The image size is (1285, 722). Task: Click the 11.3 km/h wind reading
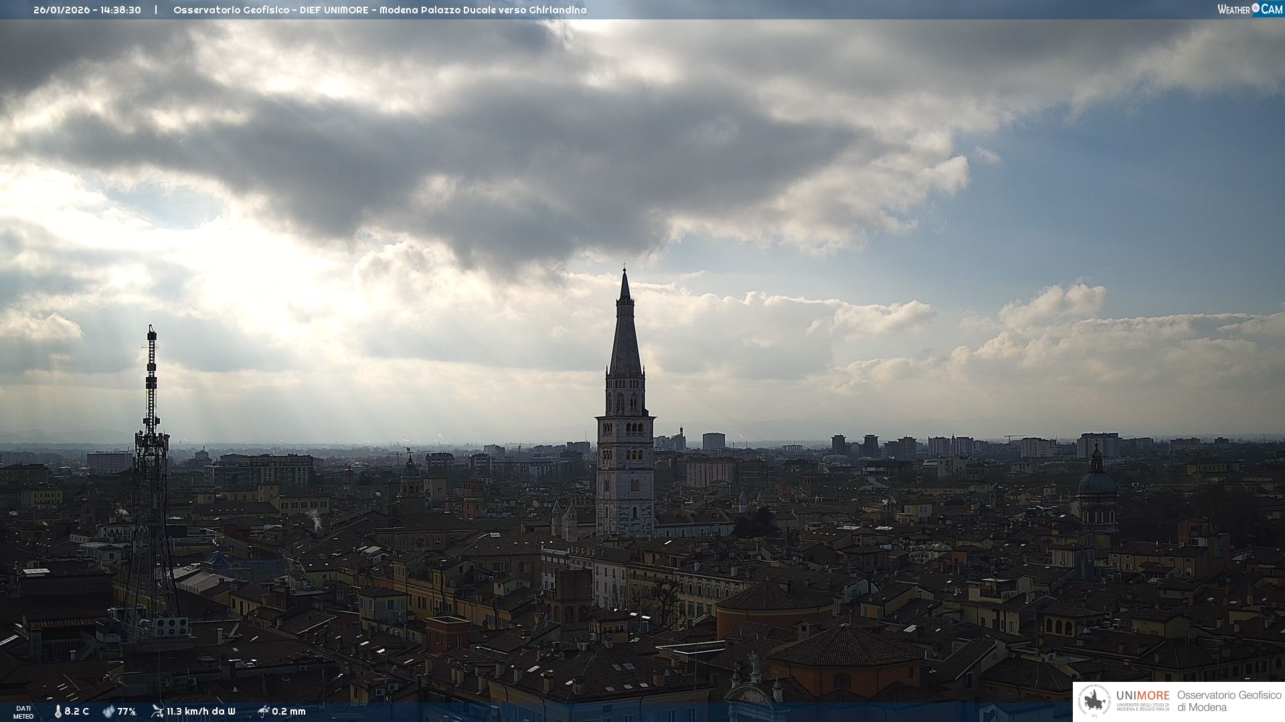201,711
